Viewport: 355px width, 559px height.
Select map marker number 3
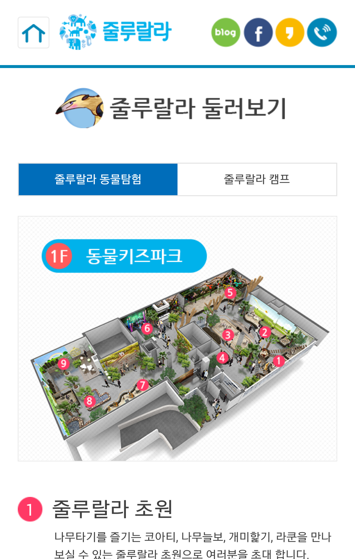pyautogui.click(x=228, y=335)
